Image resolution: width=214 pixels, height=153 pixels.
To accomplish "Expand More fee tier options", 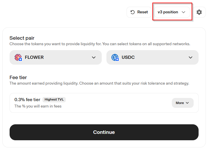I will click(182, 103).
